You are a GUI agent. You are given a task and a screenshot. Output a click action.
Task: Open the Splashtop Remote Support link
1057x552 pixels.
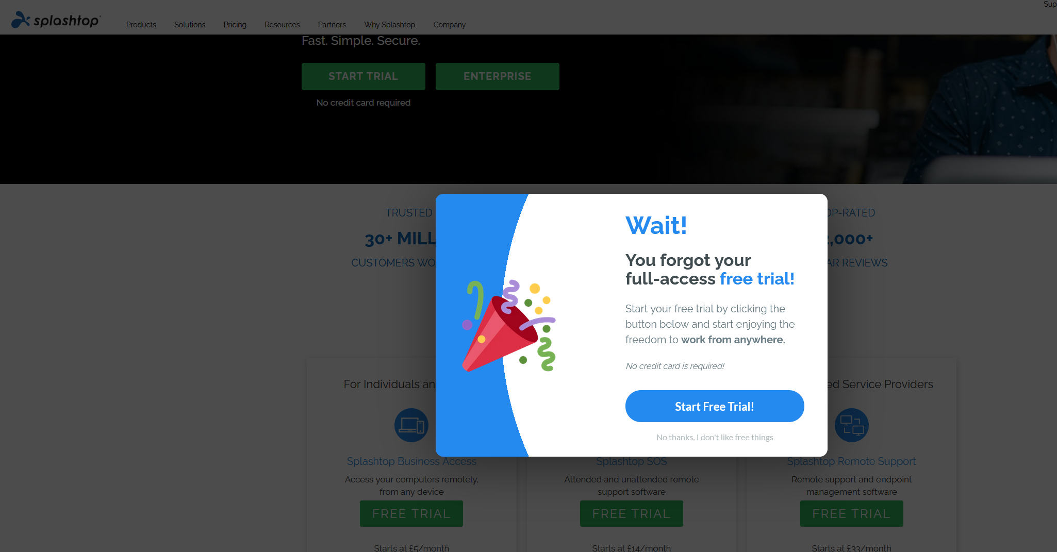[x=852, y=461]
